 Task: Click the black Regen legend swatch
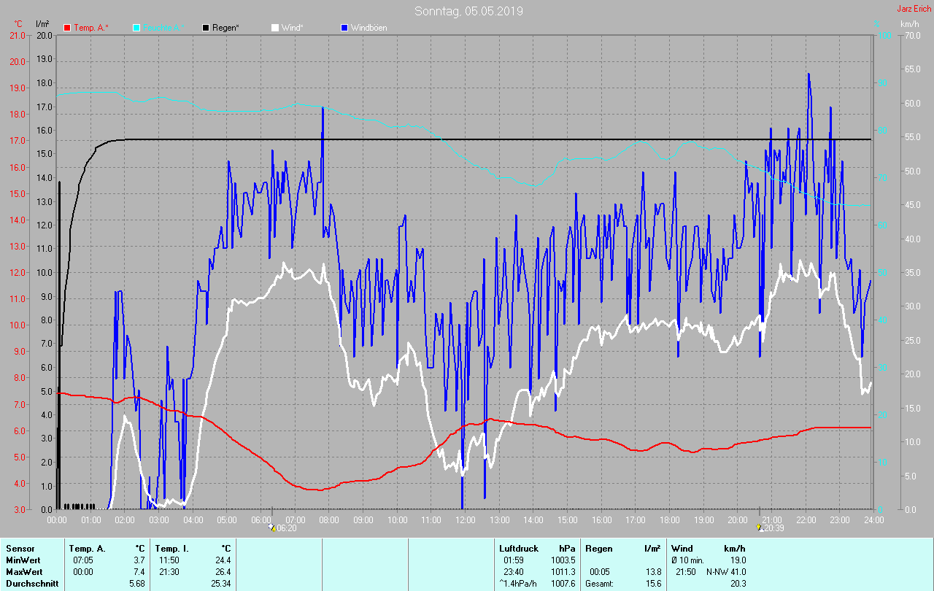[207, 28]
